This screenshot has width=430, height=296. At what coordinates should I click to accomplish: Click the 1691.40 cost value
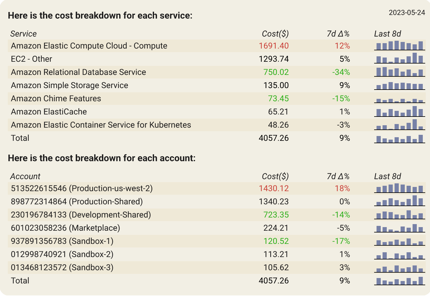pos(274,46)
